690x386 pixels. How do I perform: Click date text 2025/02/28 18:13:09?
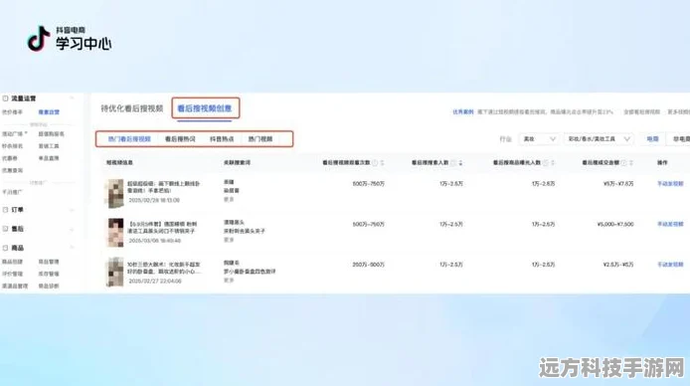tap(154, 200)
